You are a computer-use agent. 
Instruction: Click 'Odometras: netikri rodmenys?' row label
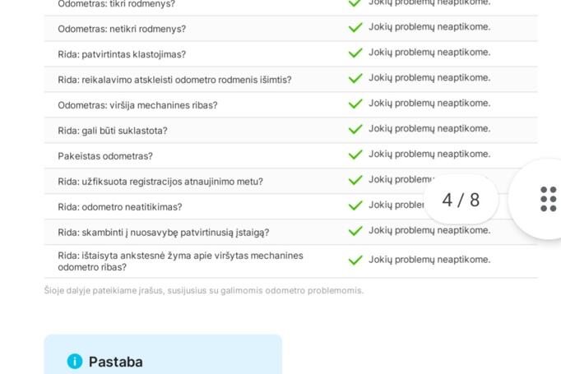122,29
